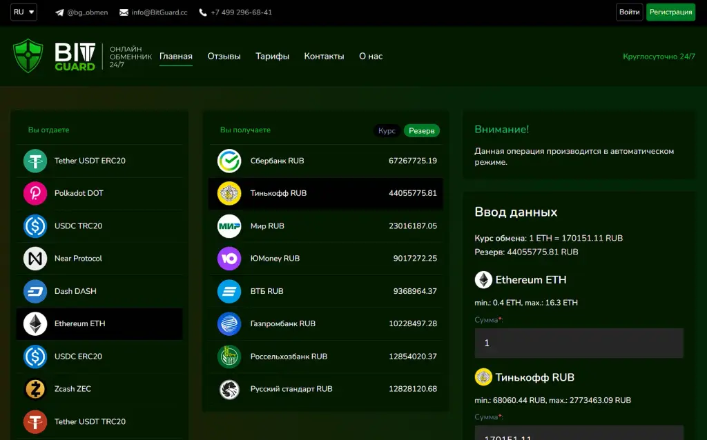Choose the ВТБ RUB bank icon
This screenshot has width=707, height=440.
pyautogui.click(x=229, y=292)
